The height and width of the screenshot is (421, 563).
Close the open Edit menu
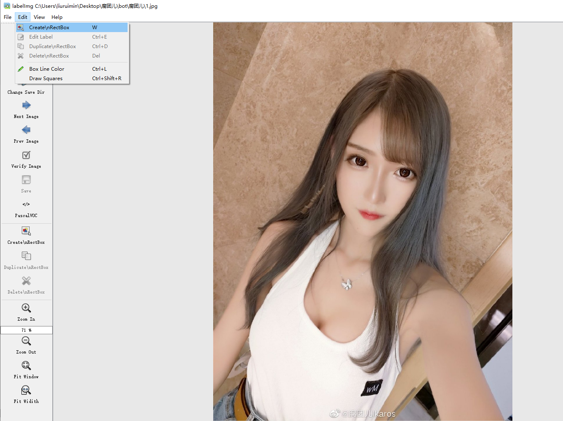pyautogui.click(x=23, y=17)
